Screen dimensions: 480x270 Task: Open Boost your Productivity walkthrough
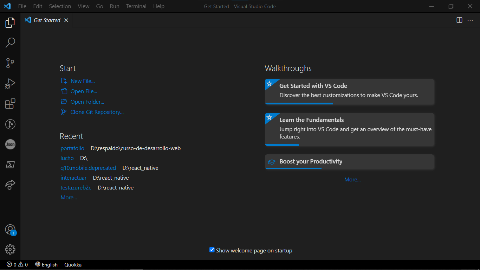point(350,162)
